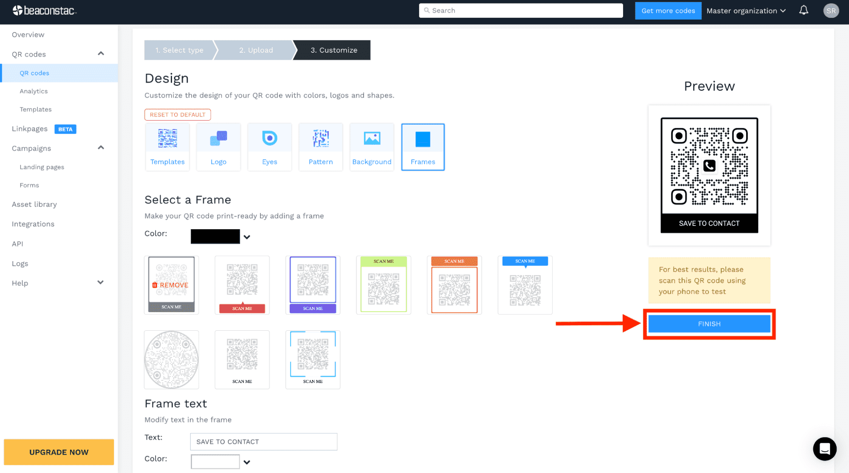Click the Finish button to complete setup
The width and height of the screenshot is (849, 473).
point(709,324)
